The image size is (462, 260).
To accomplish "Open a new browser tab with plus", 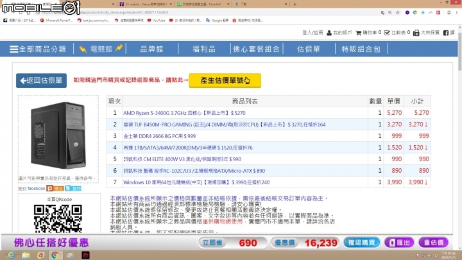I will [x=295, y=4].
